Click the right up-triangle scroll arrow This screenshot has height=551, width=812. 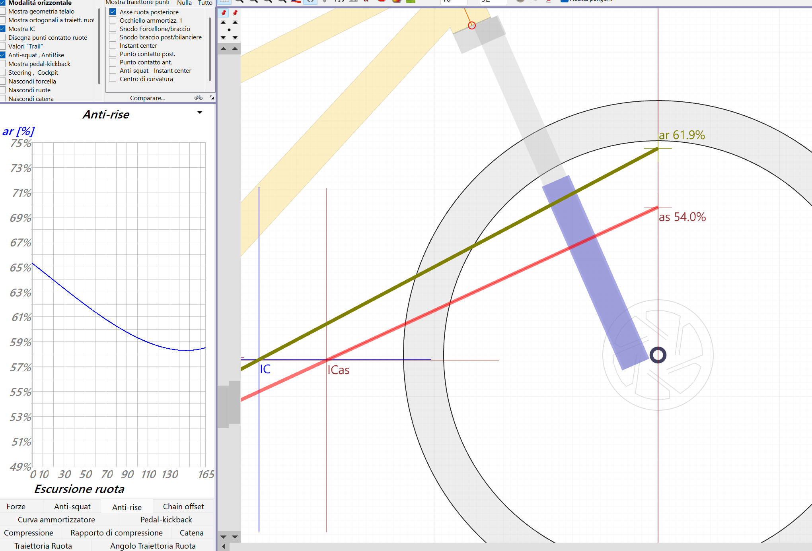[235, 49]
